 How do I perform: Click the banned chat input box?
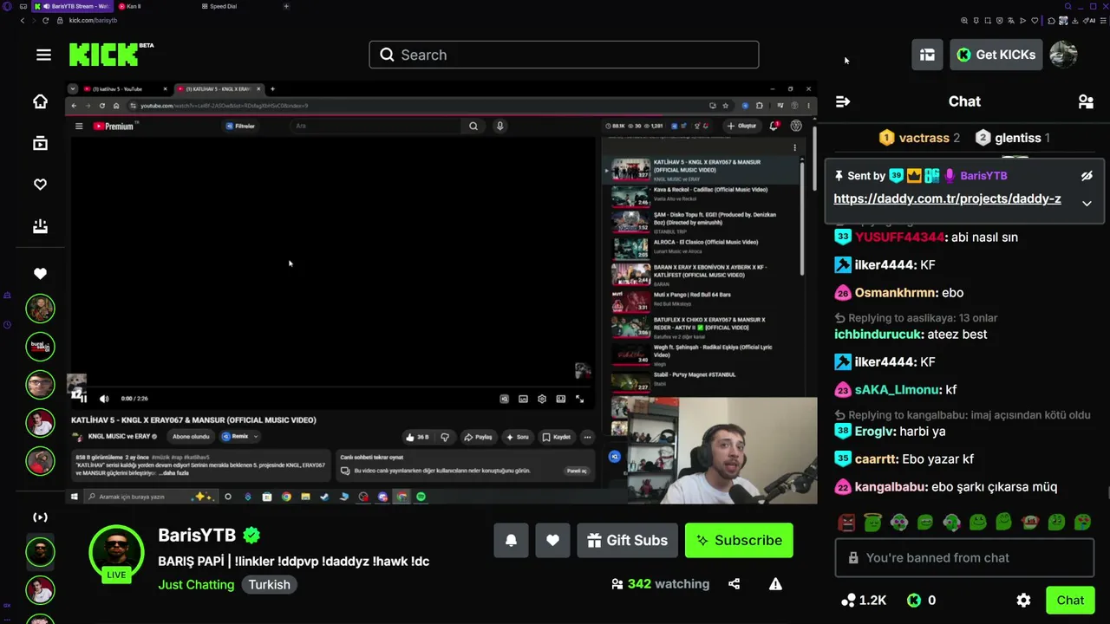(x=964, y=558)
